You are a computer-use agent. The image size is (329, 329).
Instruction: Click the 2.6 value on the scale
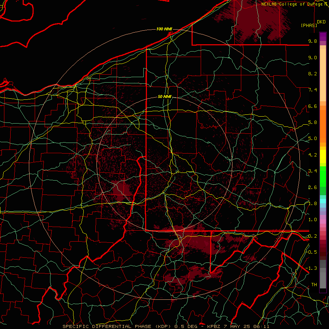click(313, 188)
